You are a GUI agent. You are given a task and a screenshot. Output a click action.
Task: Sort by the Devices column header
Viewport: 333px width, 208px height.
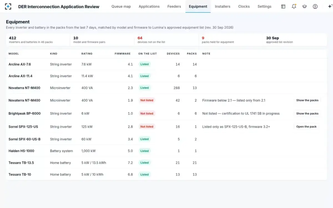tap(173, 54)
